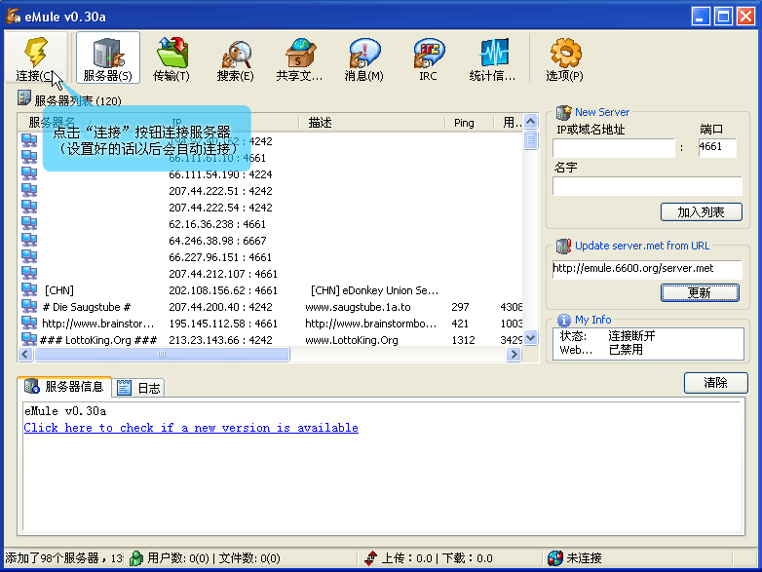Switch to the 日志 log tab
This screenshot has width=762, height=572.
[x=138, y=388]
